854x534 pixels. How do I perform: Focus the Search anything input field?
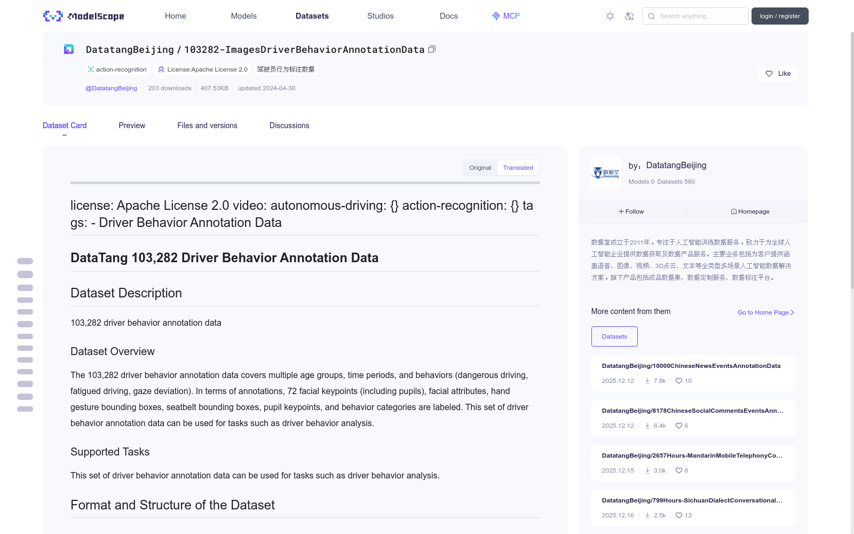695,16
